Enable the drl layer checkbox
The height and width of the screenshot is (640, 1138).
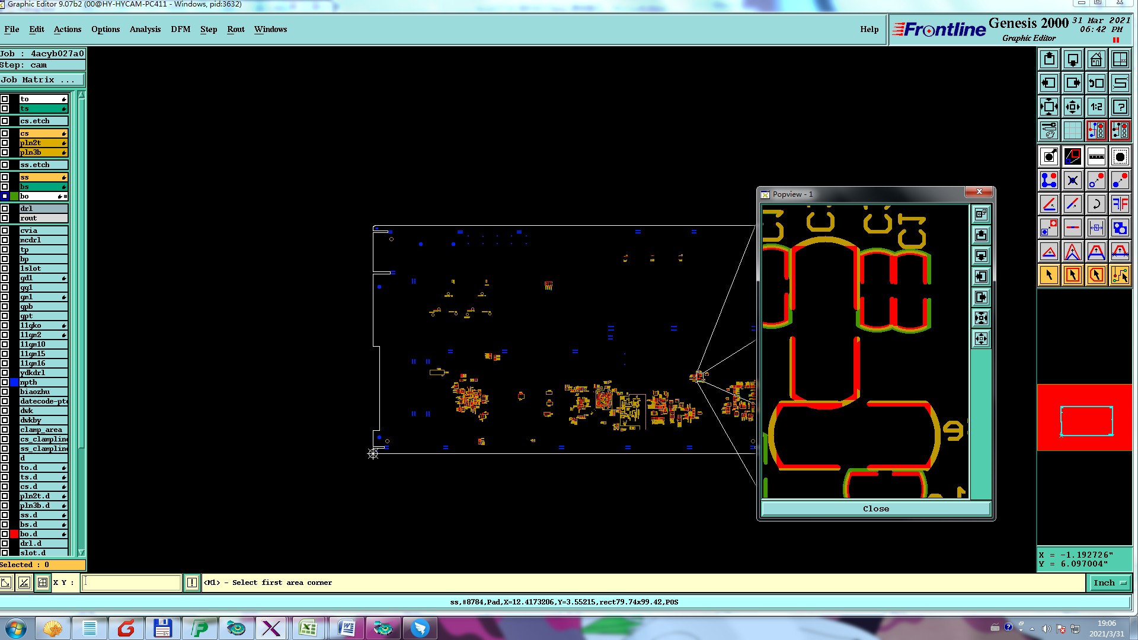coord(5,209)
